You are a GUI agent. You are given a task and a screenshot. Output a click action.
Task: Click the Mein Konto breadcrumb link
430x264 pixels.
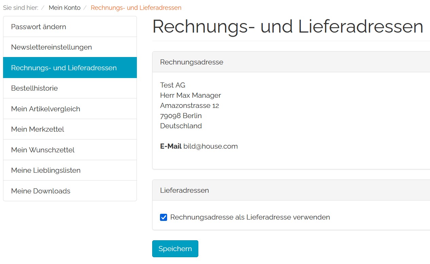point(65,7)
